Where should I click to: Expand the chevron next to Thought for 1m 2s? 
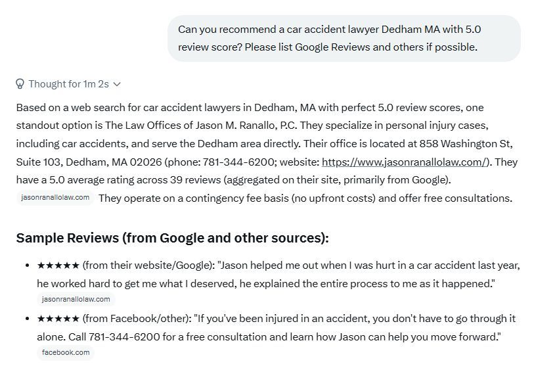[x=117, y=84]
